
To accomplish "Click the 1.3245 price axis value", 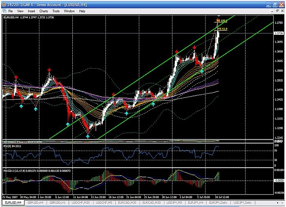I will (x=279, y=138).
